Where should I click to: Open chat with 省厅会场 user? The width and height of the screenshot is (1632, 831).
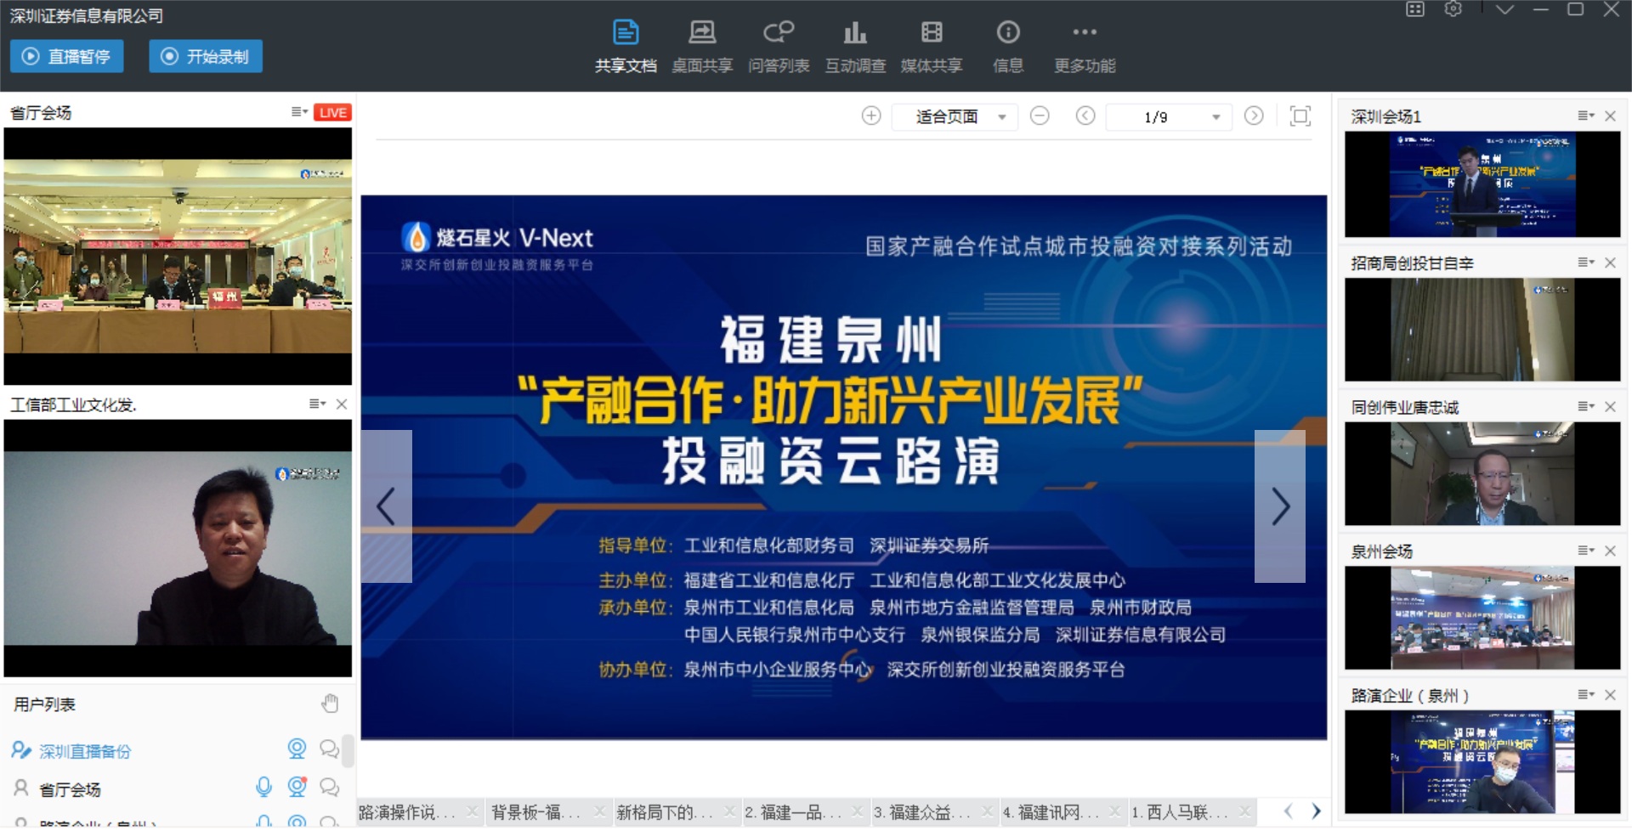pyautogui.click(x=329, y=787)
